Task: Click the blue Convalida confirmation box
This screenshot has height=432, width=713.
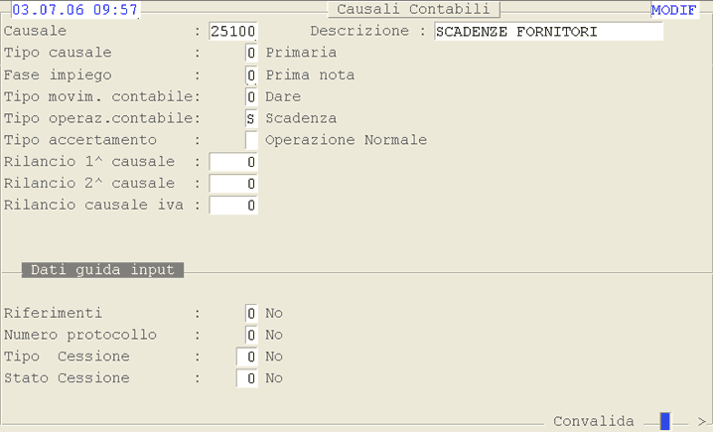Action: (665, 421)
